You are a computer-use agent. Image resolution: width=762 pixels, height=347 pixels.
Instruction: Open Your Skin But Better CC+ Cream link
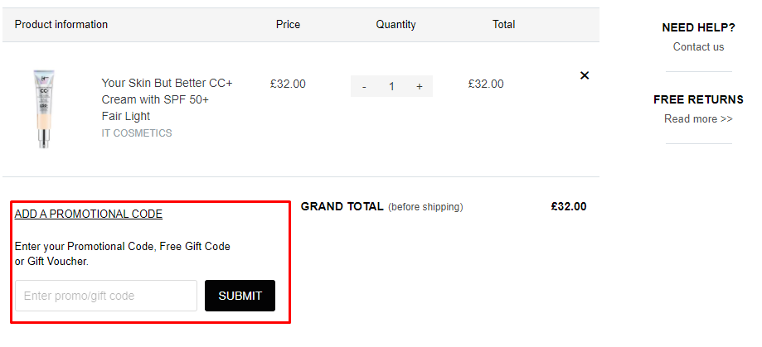point(167,99)
